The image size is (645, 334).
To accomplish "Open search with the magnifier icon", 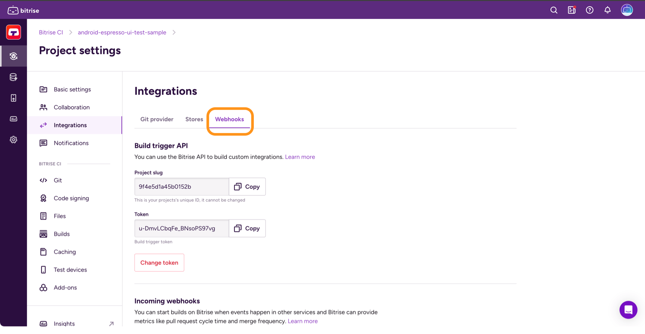I will pos(554,10).
